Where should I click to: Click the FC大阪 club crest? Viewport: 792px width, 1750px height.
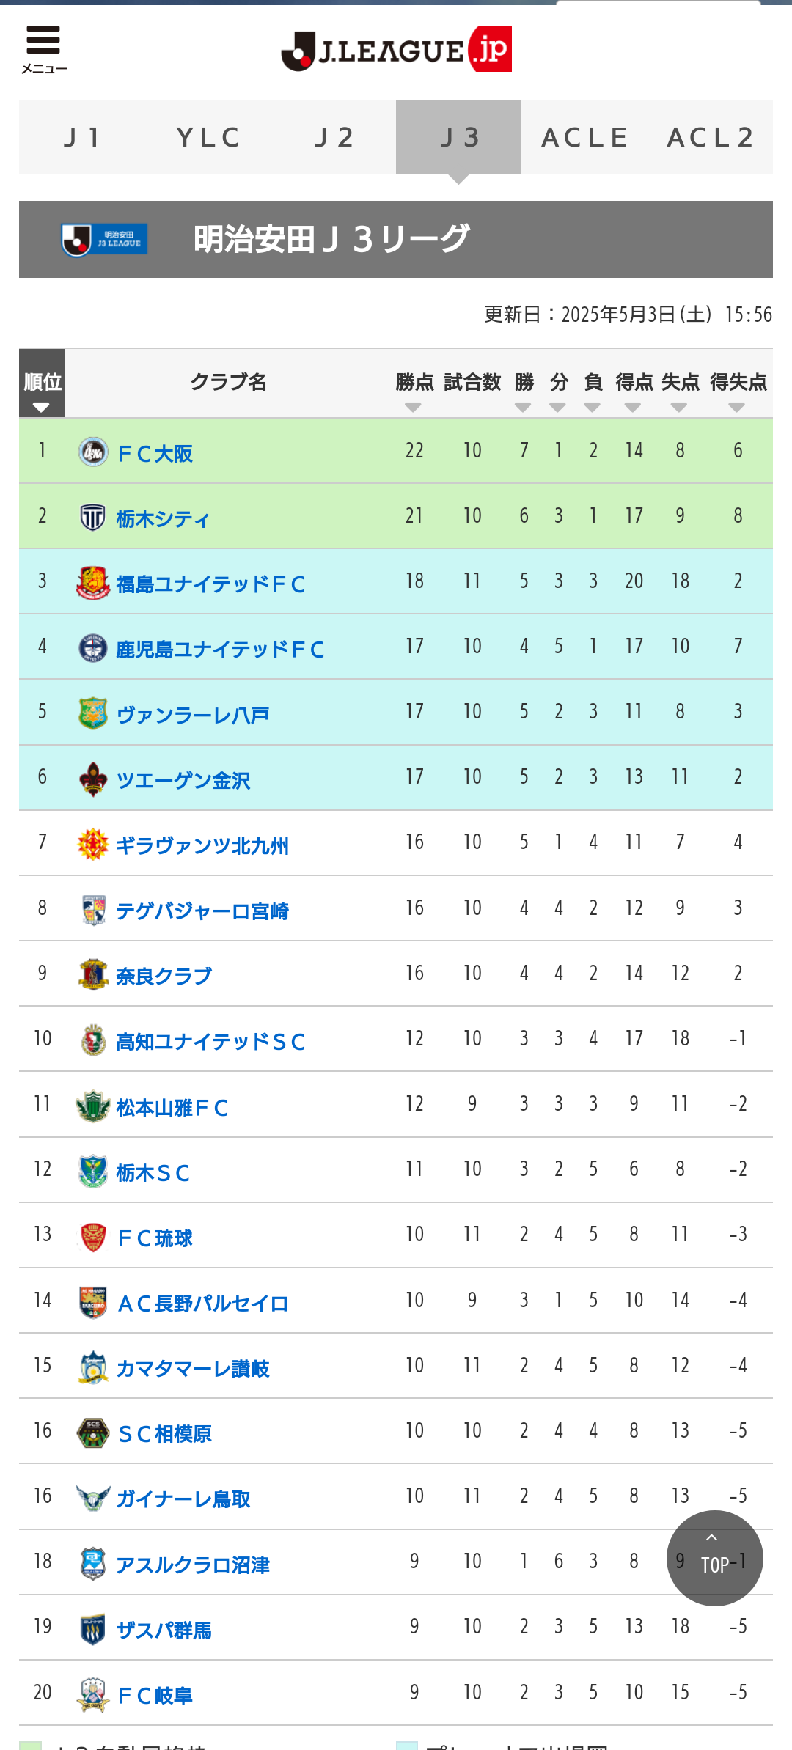(93, 452)
